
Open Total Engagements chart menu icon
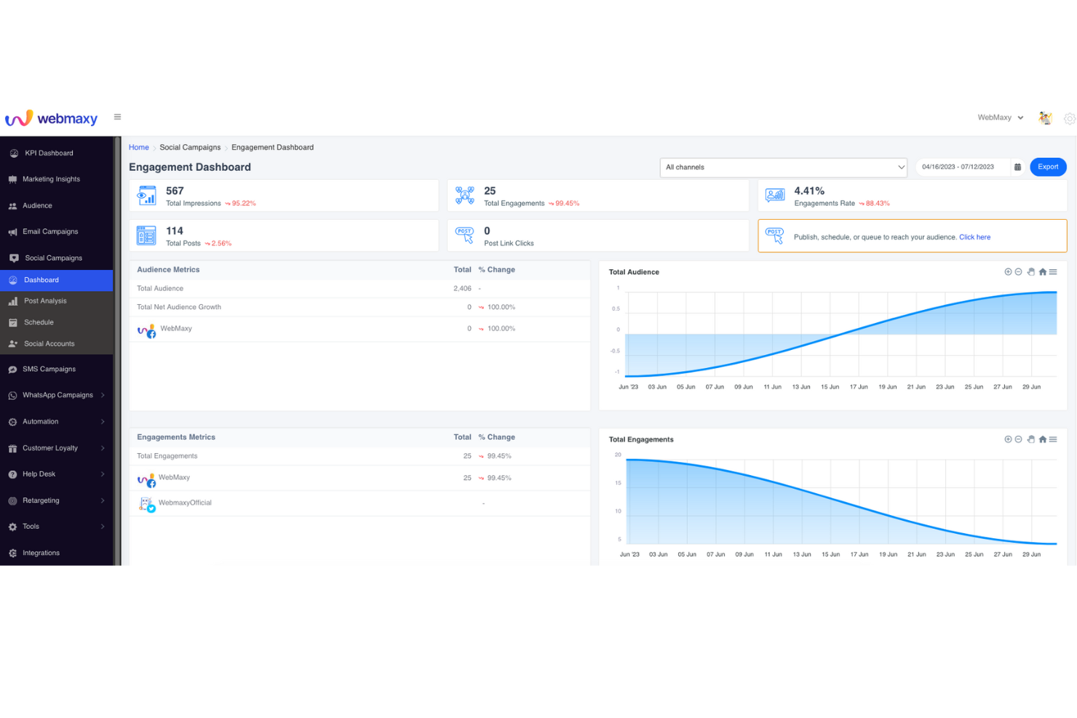coord(1053,439)
